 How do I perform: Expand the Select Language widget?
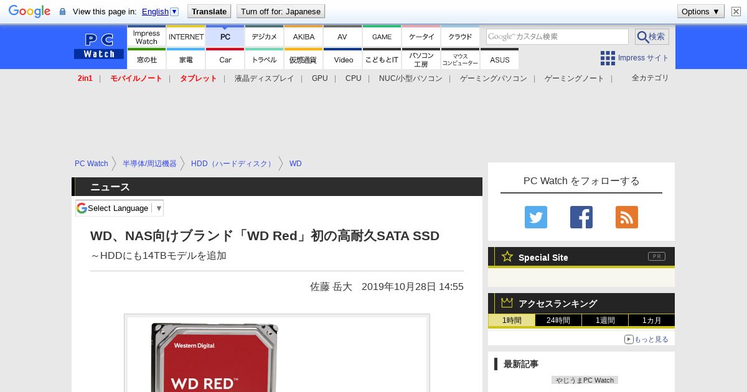pos(120,208)
